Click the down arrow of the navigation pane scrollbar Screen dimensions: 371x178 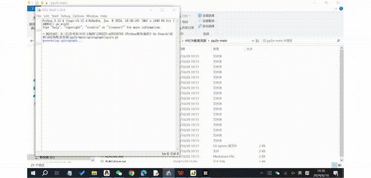(93, 160)
